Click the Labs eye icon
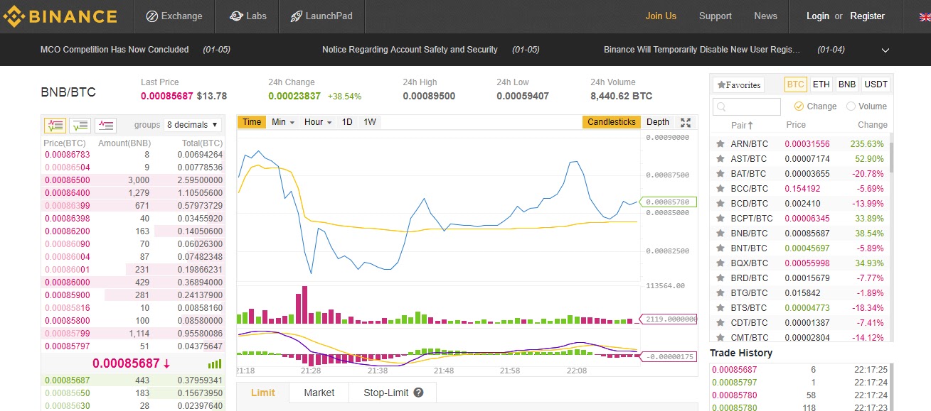The width and height of the screenshot is (931, 411). pos(236,16)
